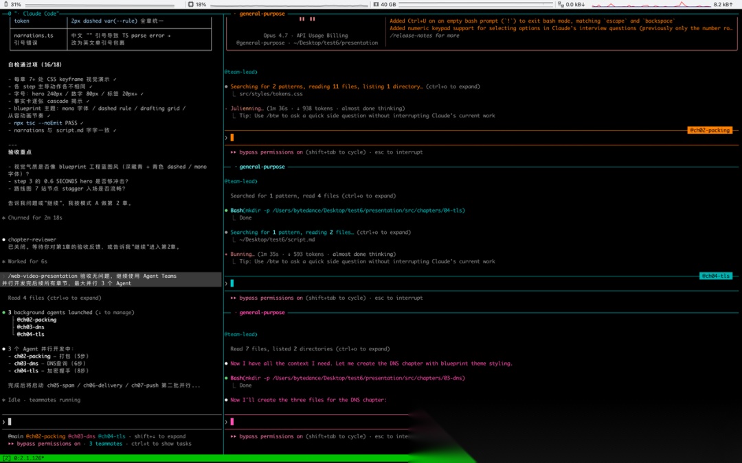Focus the magenta prompt input in the DNS pane
Image resolution: width=742 pixels, height=463 pixels.
(317, 421)
